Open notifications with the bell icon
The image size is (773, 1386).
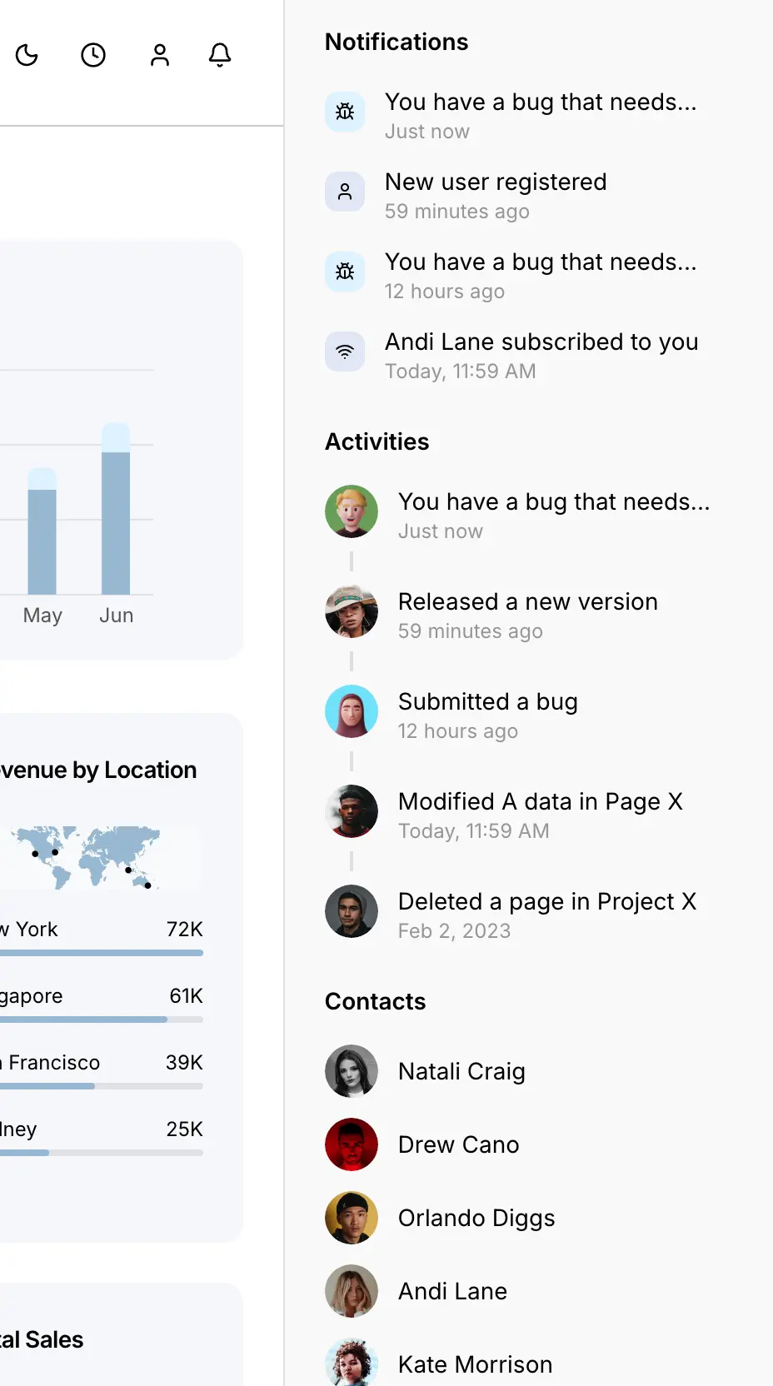pos(220,55)
